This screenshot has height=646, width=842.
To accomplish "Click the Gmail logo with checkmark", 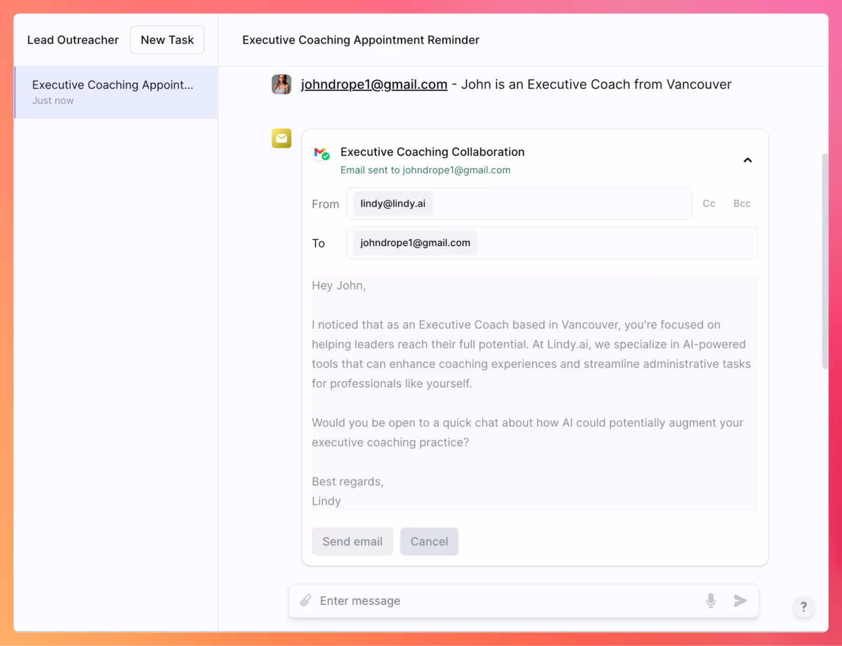I will [x=322, y=153].
